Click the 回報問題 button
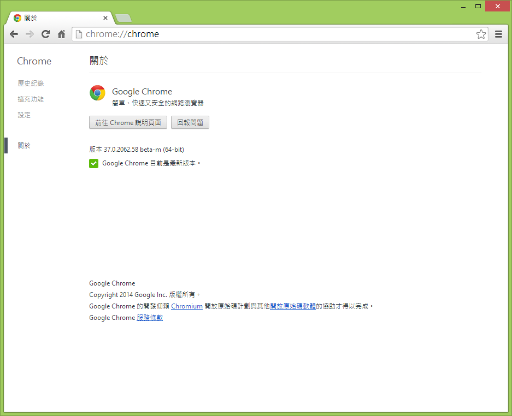 [190, 122]
